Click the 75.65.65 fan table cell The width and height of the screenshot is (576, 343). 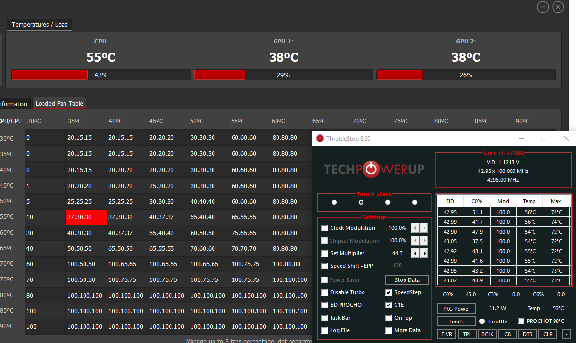coord(250,233)
